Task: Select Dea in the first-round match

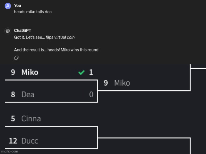Action: [x=28, y=95]
